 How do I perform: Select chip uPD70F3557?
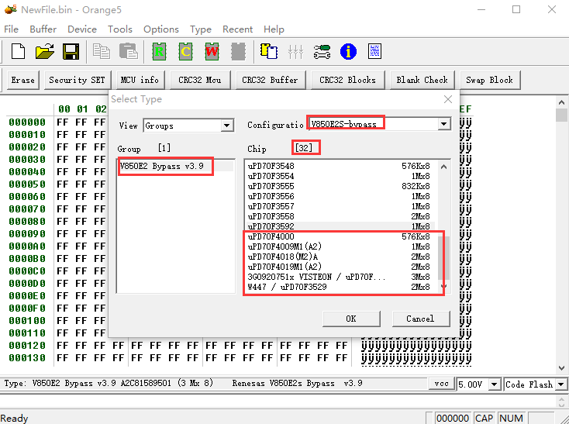(x=340, y=206)
